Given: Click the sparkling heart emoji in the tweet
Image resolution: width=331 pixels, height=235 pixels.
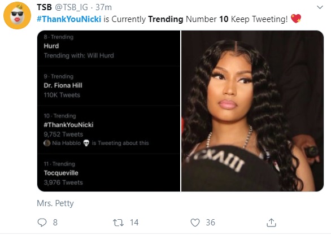Looking at the screenshot, I should point(296,19).
